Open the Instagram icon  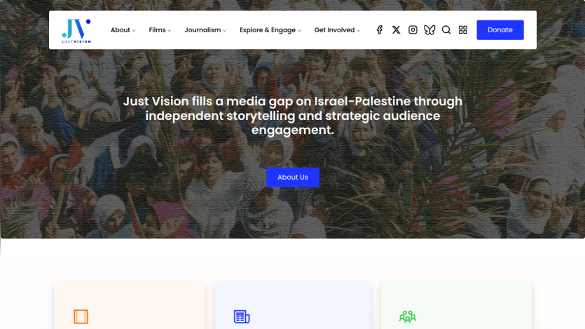[413, 30]
